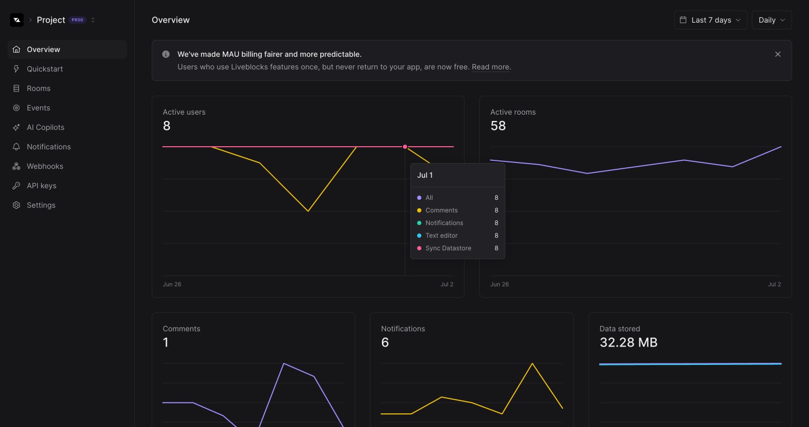809x427 pixels.
Task: Select the API keys key icon
Action: pyautogui.click(x=16, y=186)
